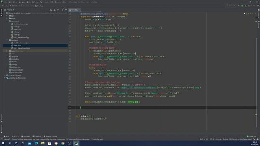
Task: Open the Event Log
Action: pos(251,137)
